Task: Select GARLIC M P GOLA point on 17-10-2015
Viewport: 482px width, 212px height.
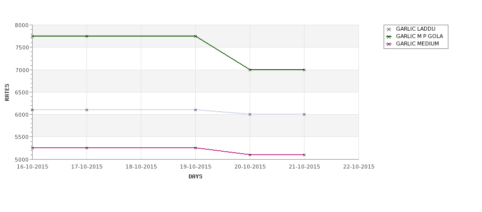Action: pos(87,36)
